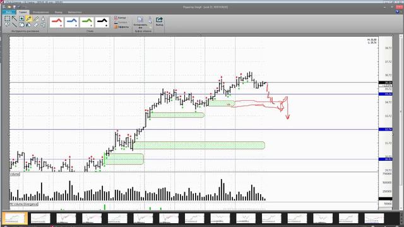Select the Eraser tool
Screen dimensions: 404x227
coord(36,25)
